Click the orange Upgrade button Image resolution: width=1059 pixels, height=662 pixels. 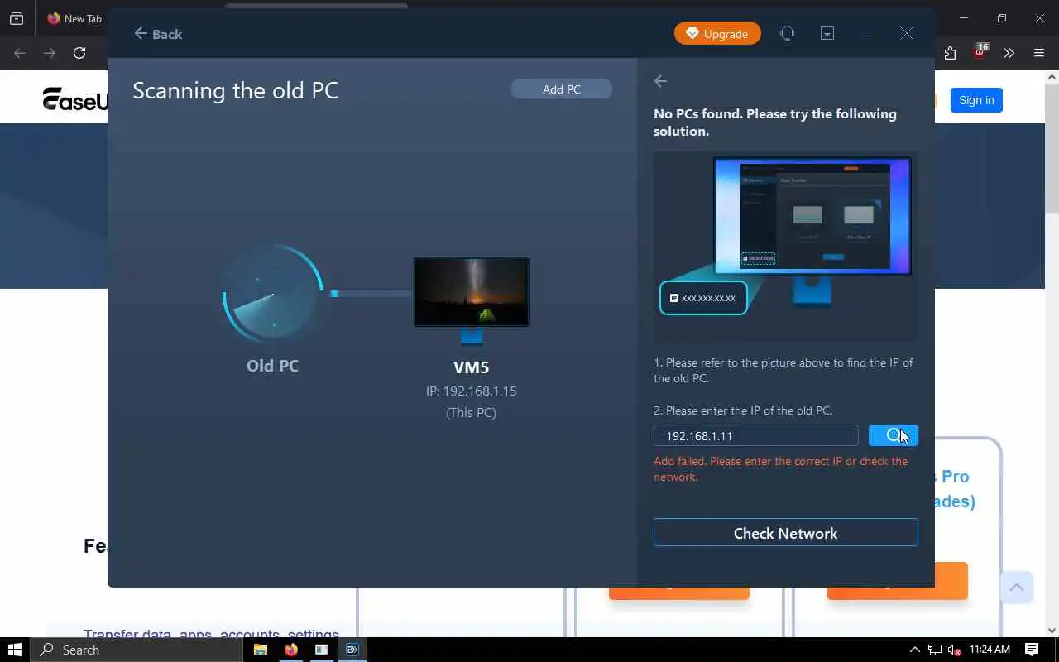tap(717, 34)
